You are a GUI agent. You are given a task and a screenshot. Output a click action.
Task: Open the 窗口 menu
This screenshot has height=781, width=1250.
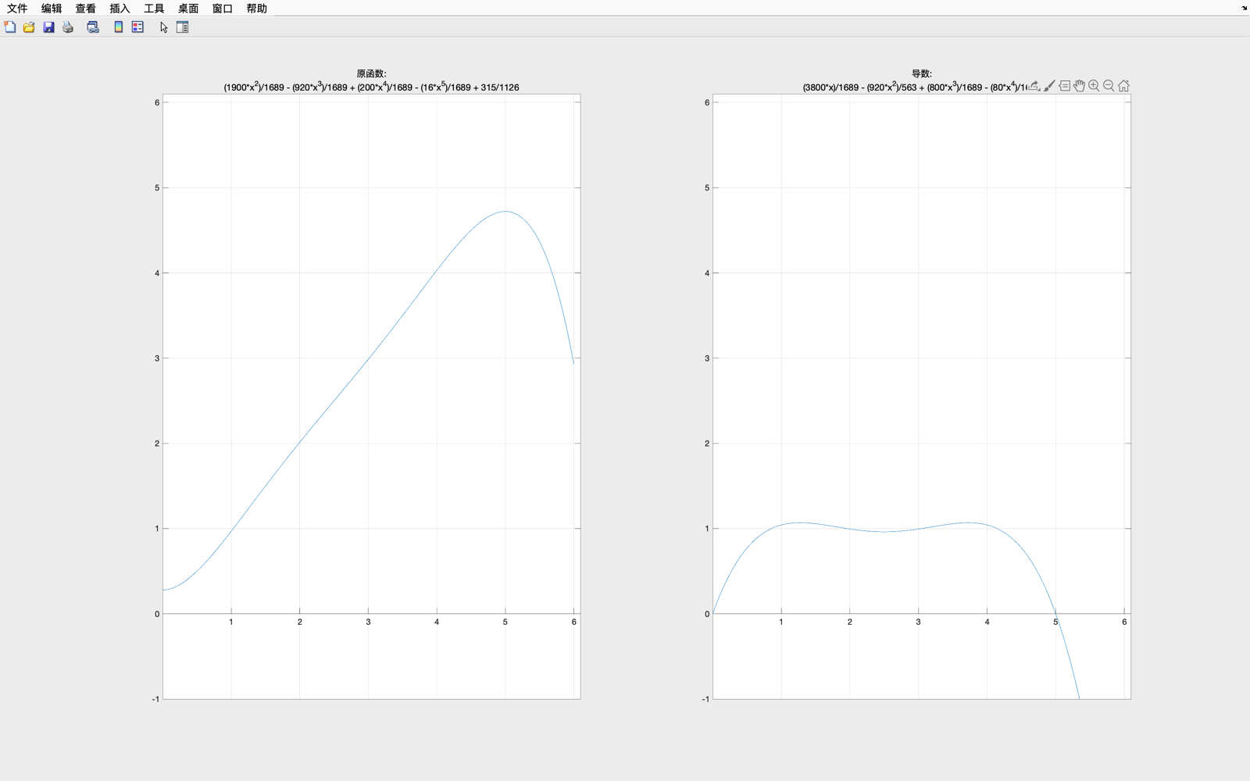coord(223,9)
